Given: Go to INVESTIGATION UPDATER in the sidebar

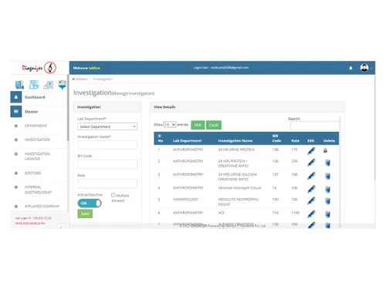Looking at the screenshot, I should point(37,156).
